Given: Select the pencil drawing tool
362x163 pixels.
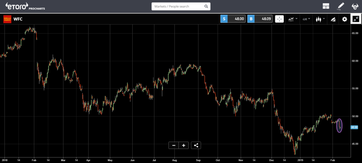Looking at the screenshot, I should (341, 6).
